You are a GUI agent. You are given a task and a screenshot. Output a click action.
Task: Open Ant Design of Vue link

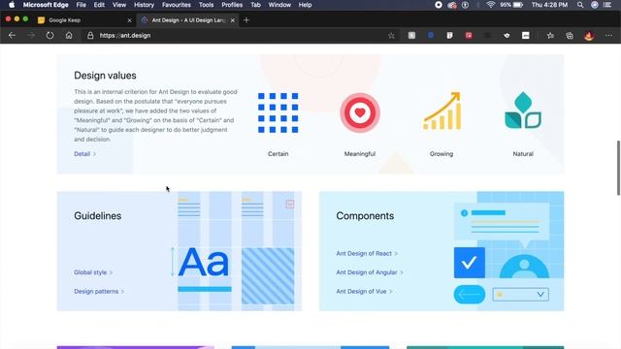(364, 291)
